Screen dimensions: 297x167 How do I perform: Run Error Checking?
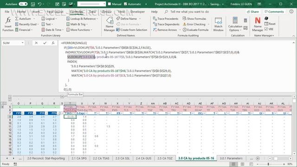[x=194, y=24]
